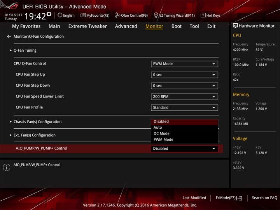Click the 19:42 clock display
Image resolution: width=280 pixels, height=210 pixels.
(x=35, y=16)
